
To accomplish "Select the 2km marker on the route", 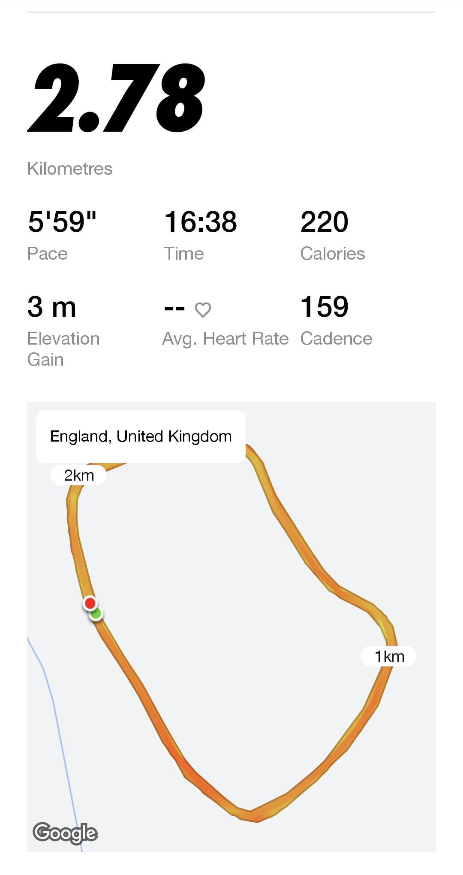I will tap(78, 475).
